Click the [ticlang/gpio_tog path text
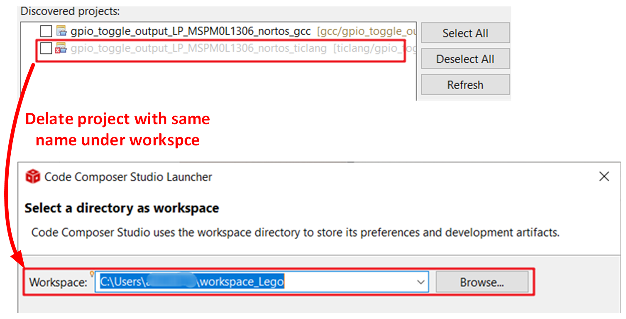Screen dimensions: 626x319 click(374, 49)
